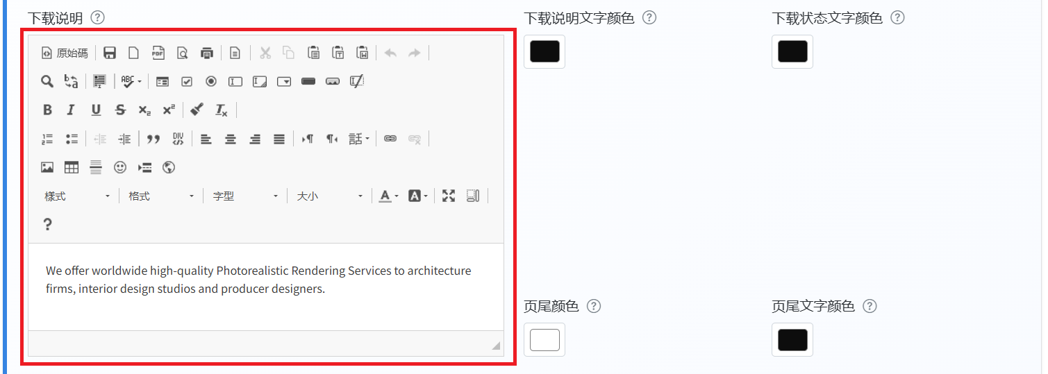Insert an IFrame using globe icon

[x=169, y=167]
